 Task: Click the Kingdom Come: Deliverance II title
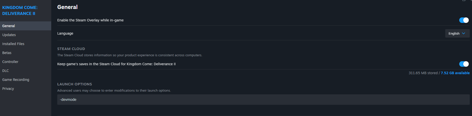(x=20, y=10)
